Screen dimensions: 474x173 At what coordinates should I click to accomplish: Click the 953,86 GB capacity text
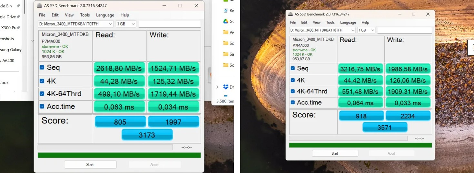[x=52, y=57]
